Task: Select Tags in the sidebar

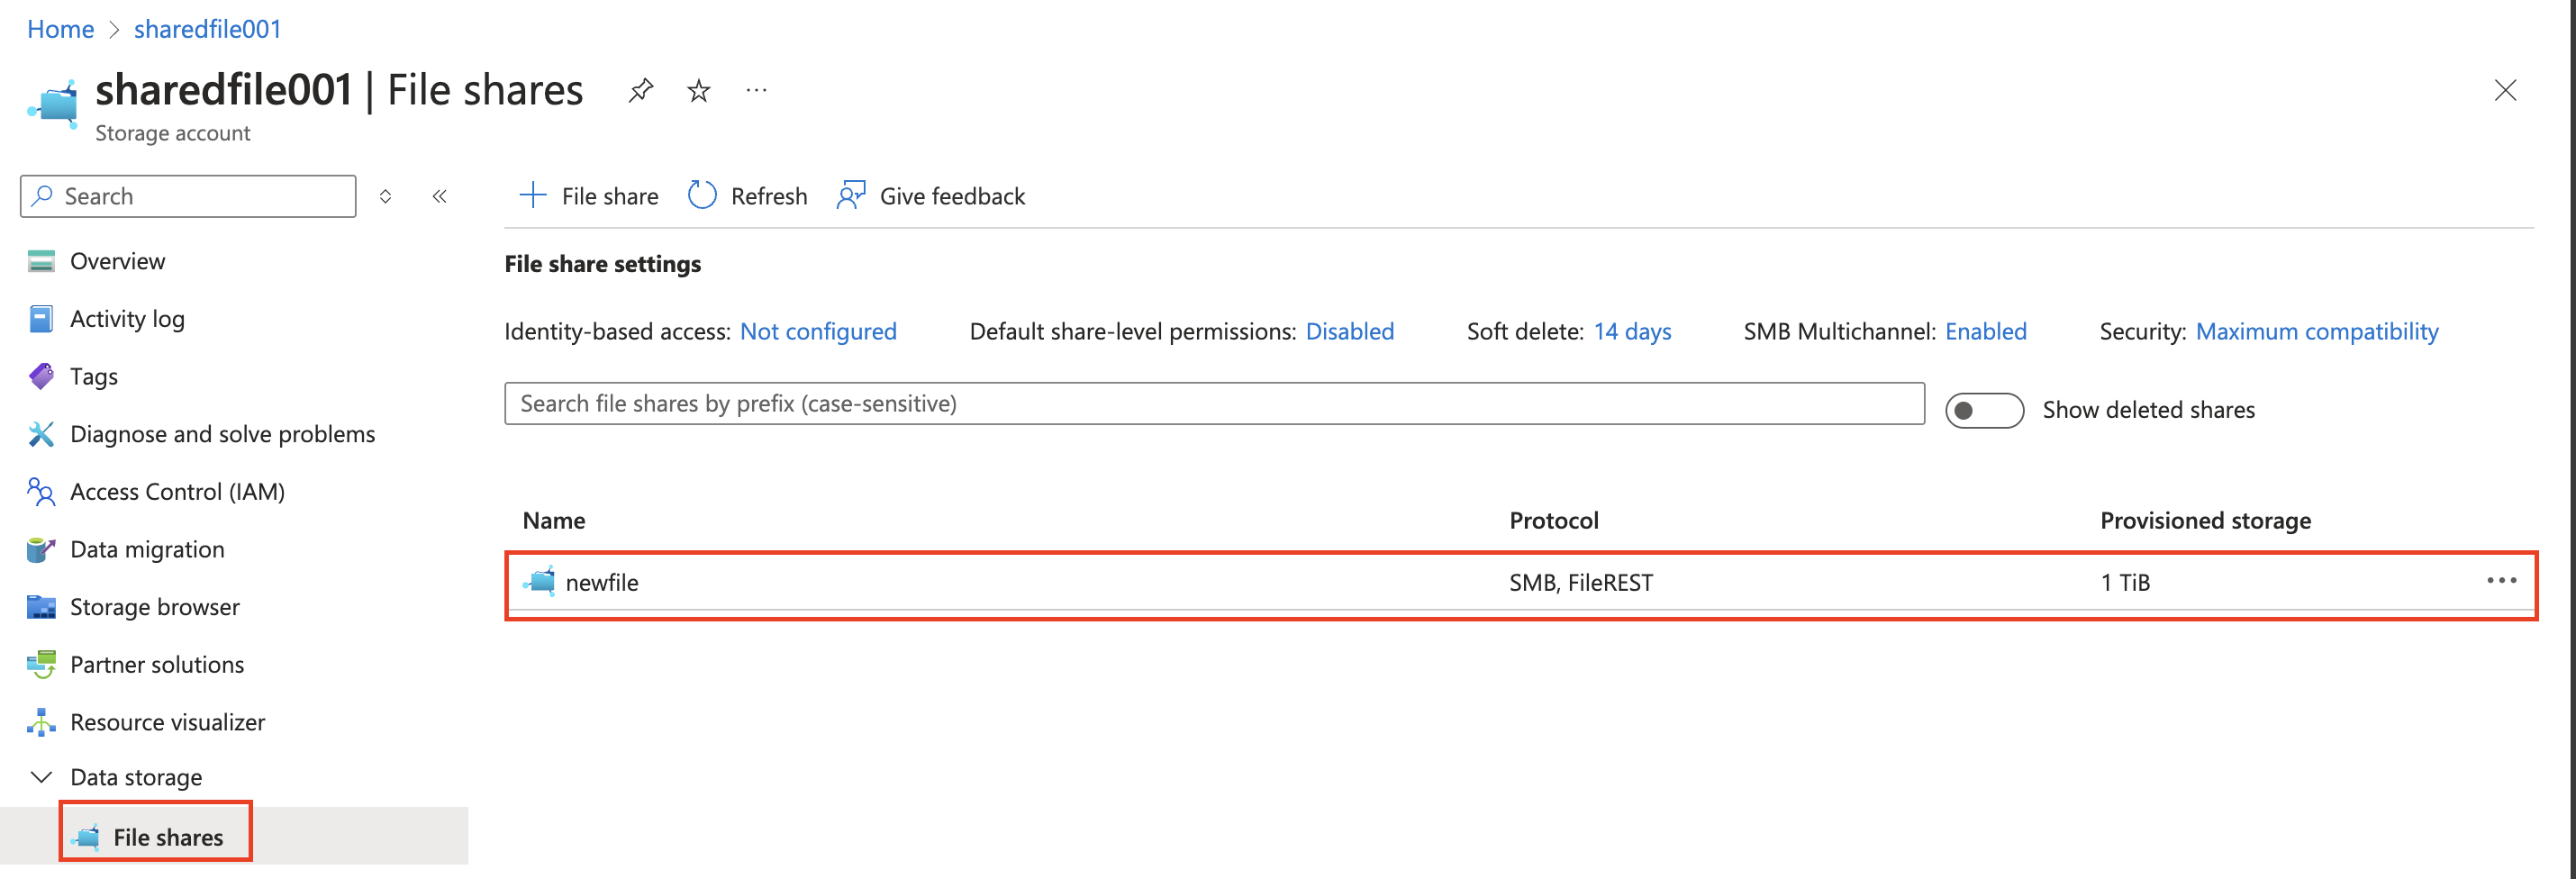Action: (x=94, y=376)
